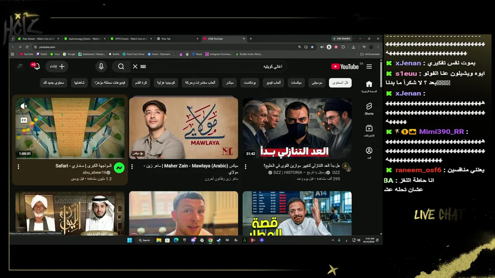
Task: Open the YouTube hamburger guide menu
Action: pos(369,66)
